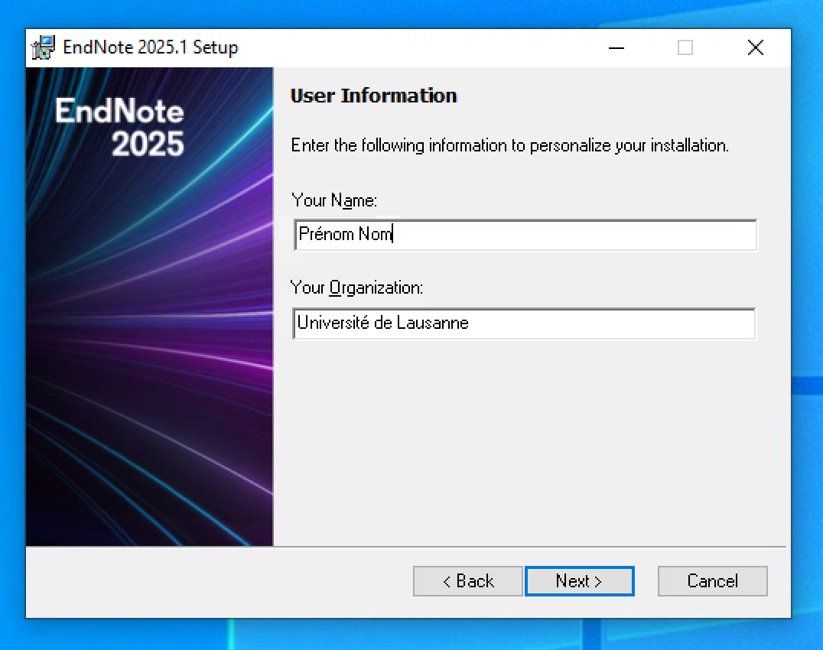
Task: Click the greyed-out maximize button
Action: [x=685, y=48]
